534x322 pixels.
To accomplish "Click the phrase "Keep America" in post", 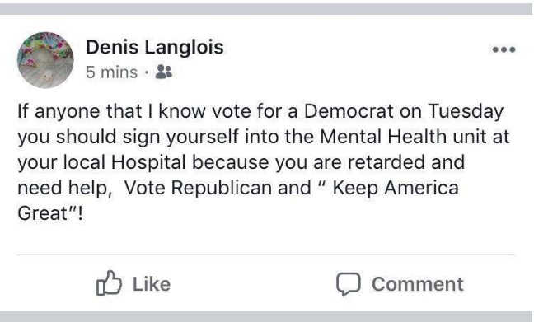I will (x=396, y=189).
